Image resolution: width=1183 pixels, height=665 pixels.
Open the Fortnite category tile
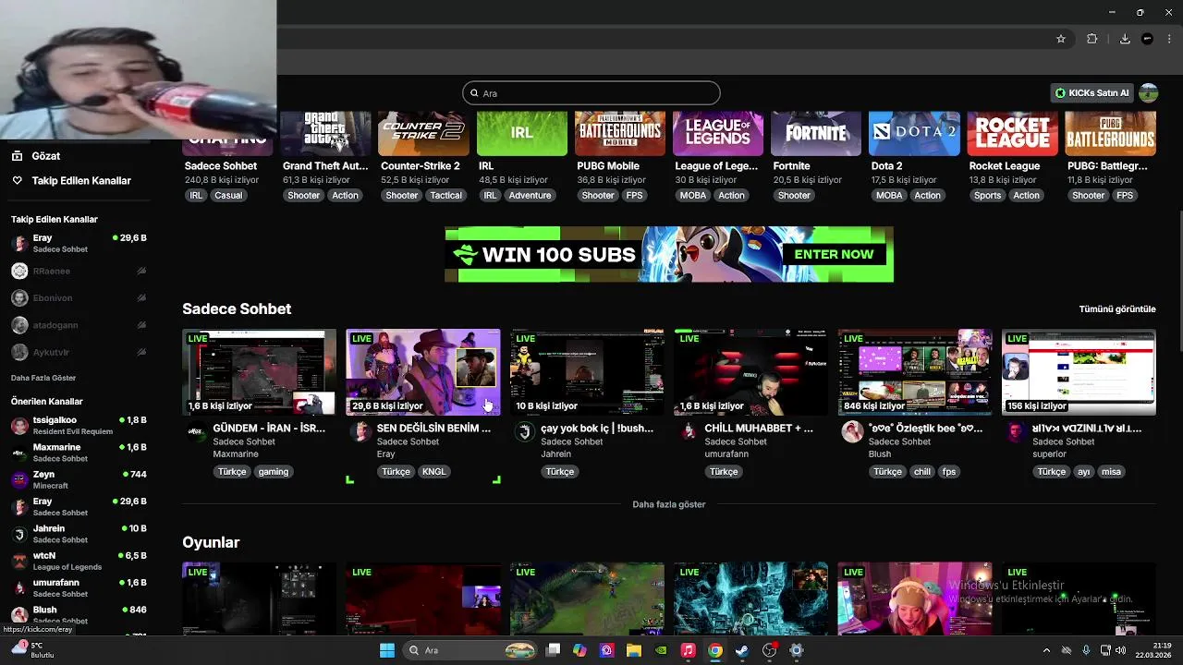[x=816, y=134]
